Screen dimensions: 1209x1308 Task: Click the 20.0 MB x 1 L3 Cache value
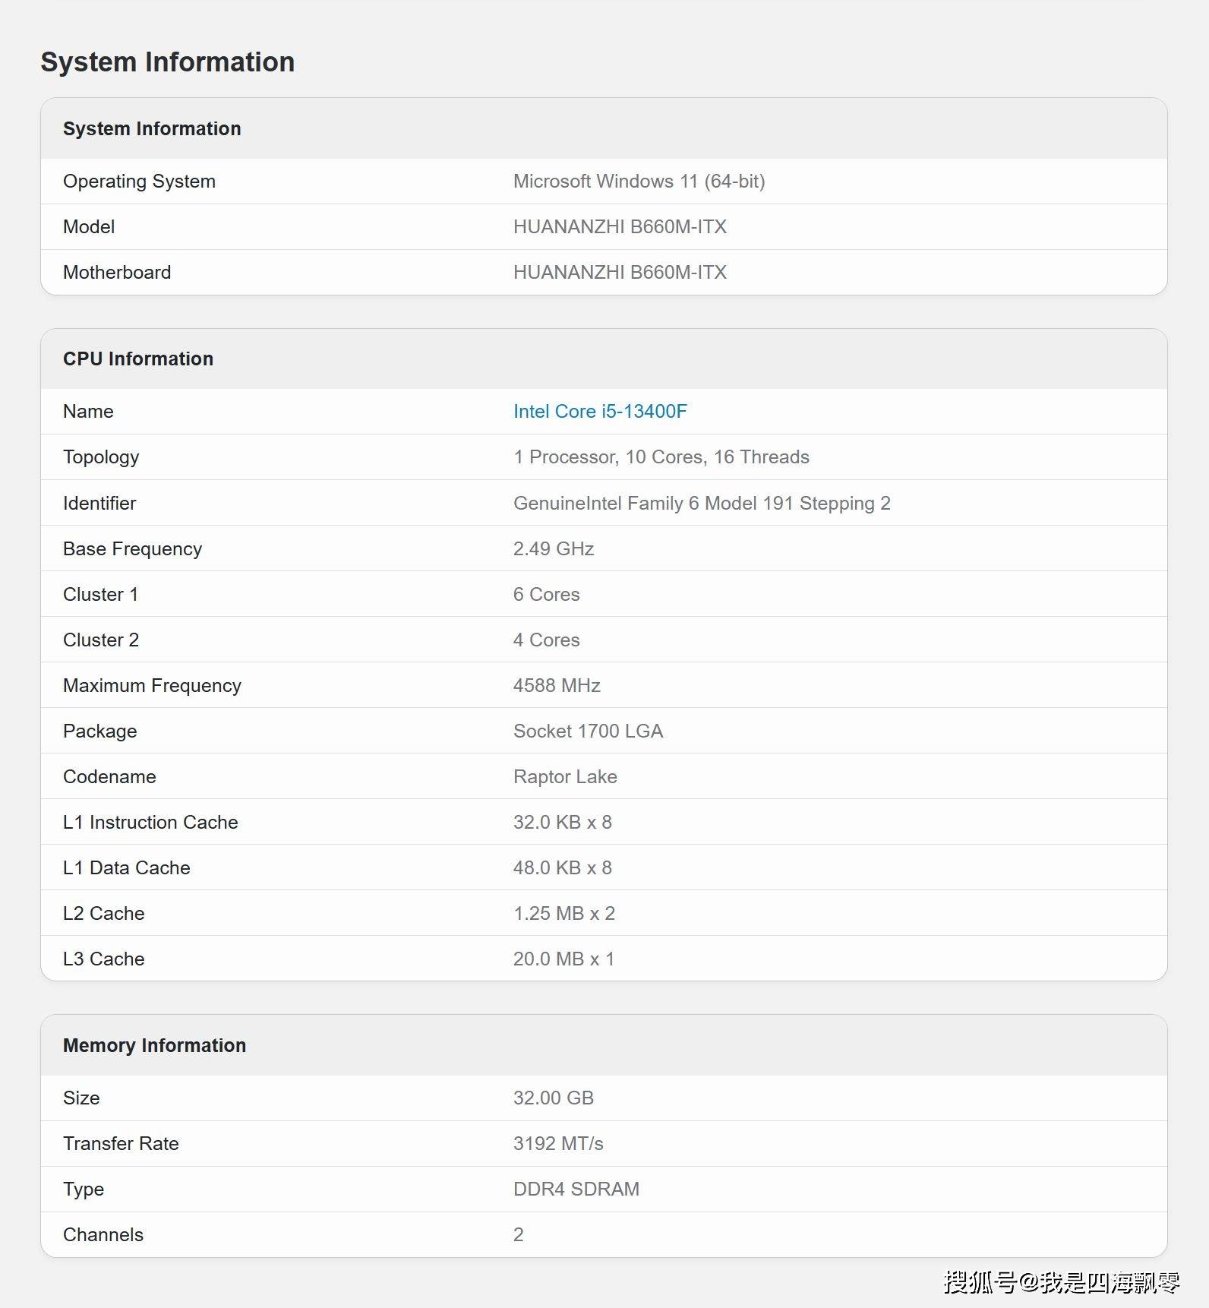(563, 959)
